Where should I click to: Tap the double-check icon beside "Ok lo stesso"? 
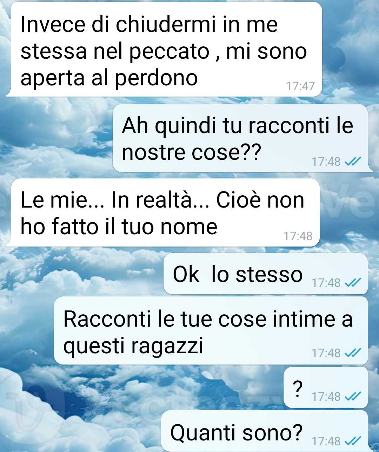click(x=353, y=282)
